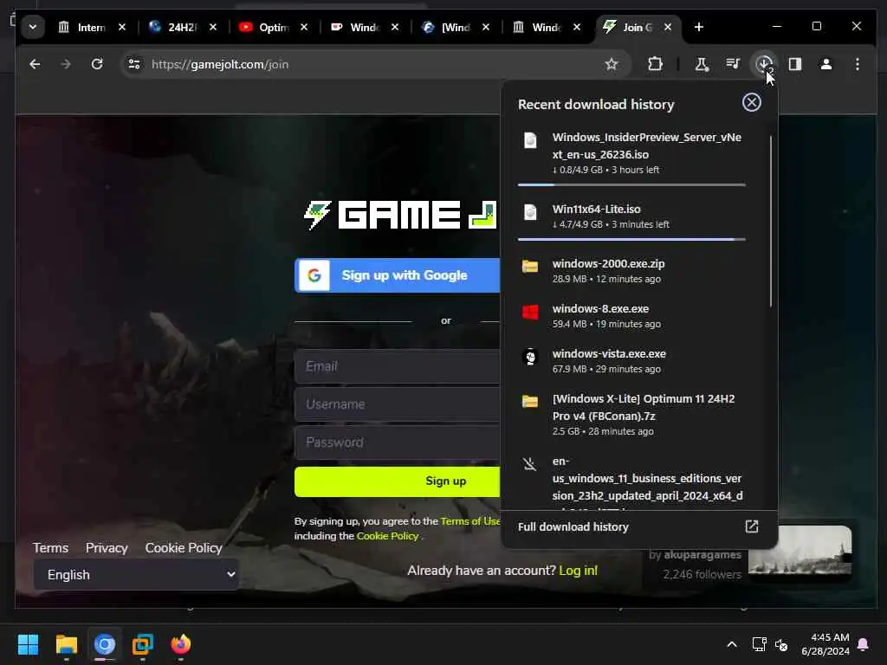The width and height of the screenshot is (887, 665).
Task: Click the windows-vista file icon
Action: click(x=530, y=356)
